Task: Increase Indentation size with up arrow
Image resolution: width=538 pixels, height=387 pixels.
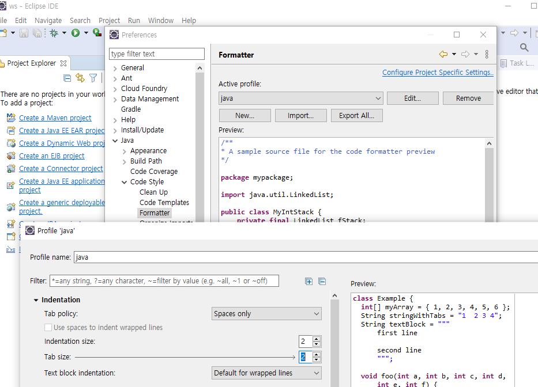Action: (317, 339)
